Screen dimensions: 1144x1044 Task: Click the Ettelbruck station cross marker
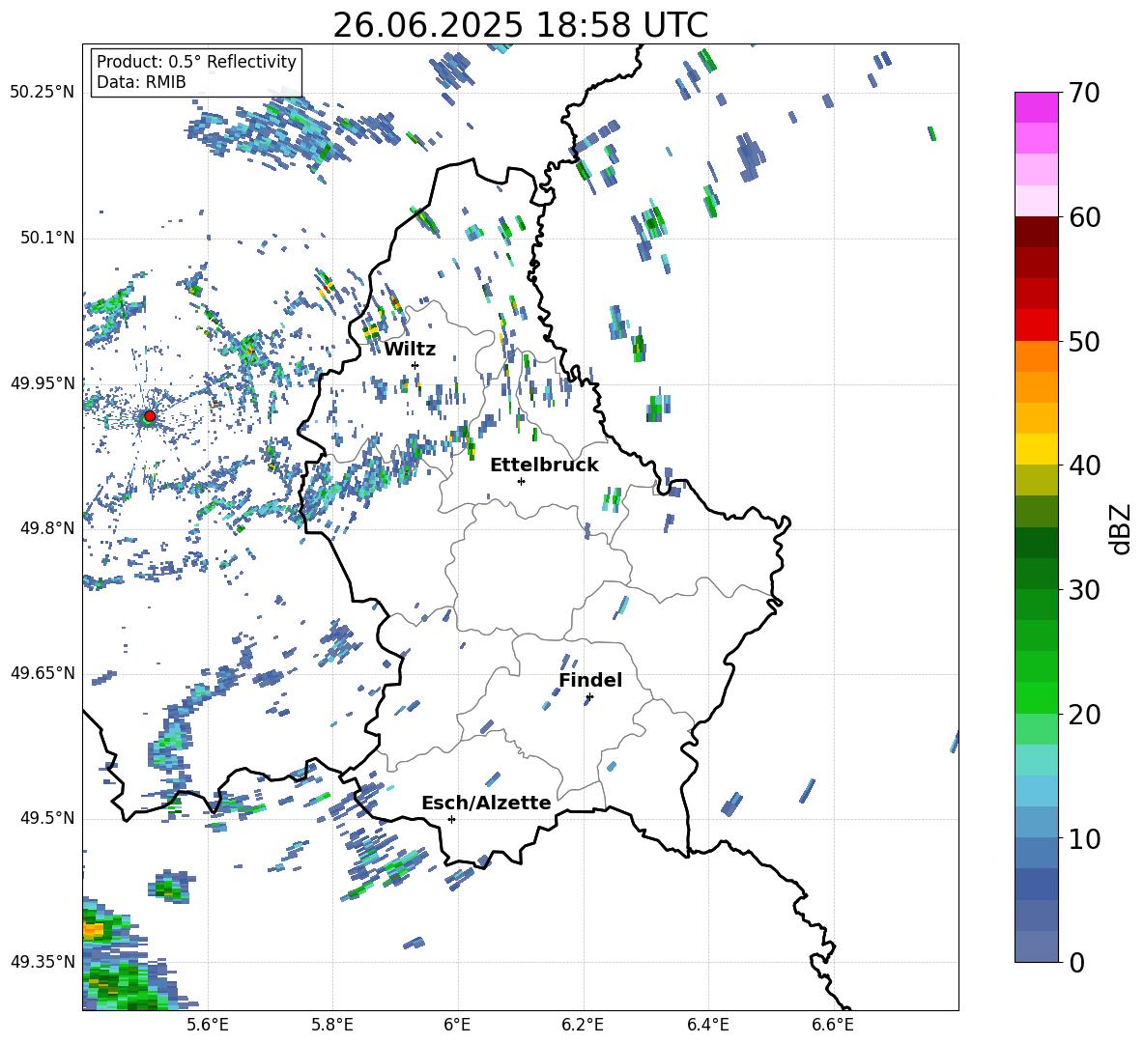(x=521, y=481)
